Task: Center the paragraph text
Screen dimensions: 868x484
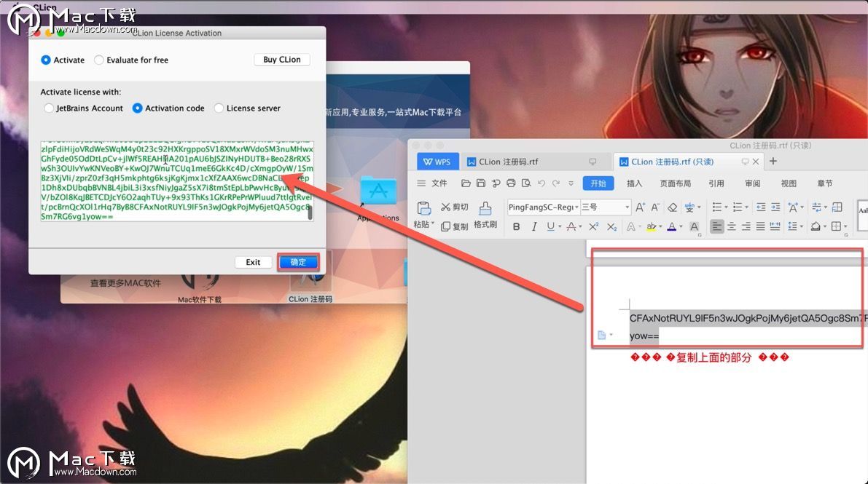Action: [x=732, y=226]
